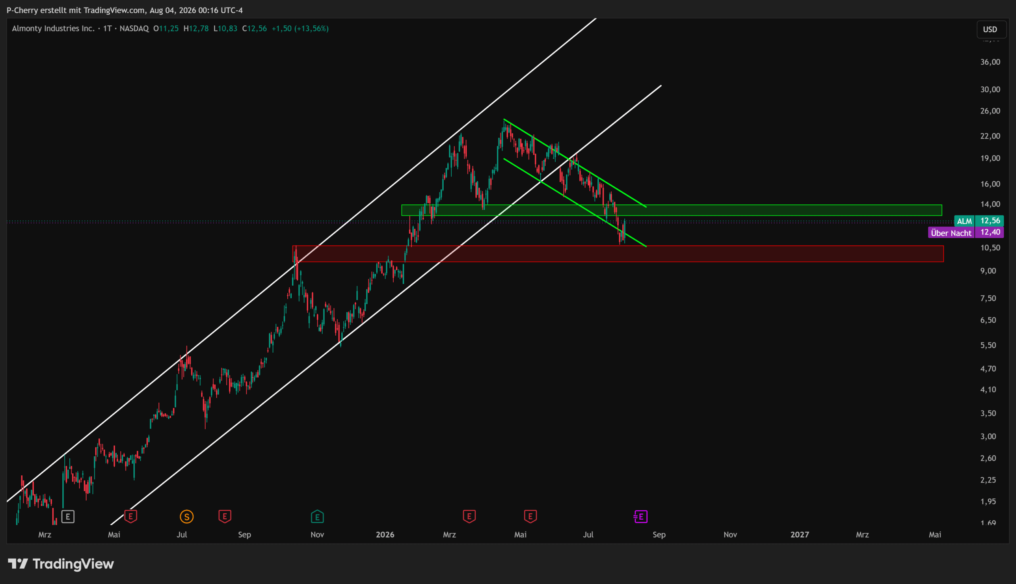Click the Almonty Industries Inc. symbol title
This screenshot has height=584, width=1016.
click(x=53, y=29)
